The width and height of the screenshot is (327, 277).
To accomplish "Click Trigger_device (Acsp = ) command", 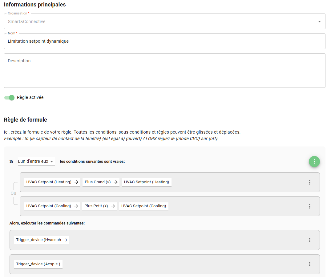I will (x=38, y=264).
